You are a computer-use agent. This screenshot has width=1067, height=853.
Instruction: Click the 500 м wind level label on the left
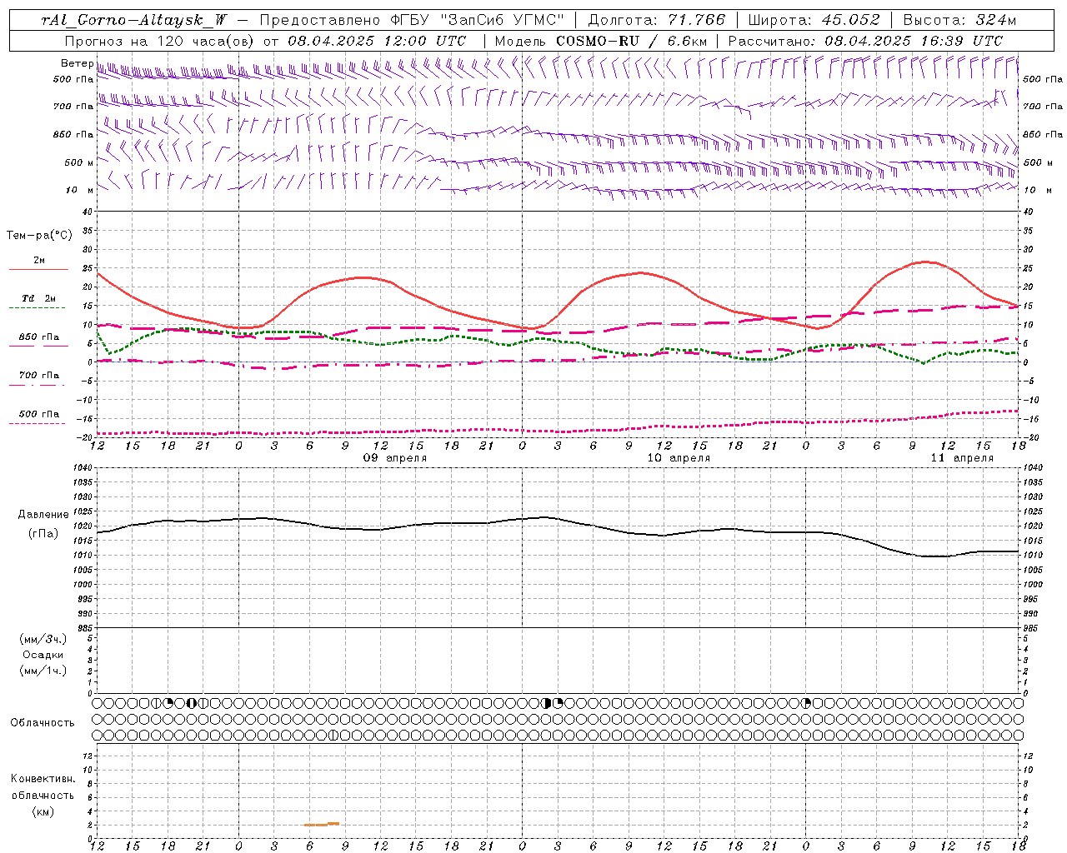pyautogui.click(x=79, y=162)
